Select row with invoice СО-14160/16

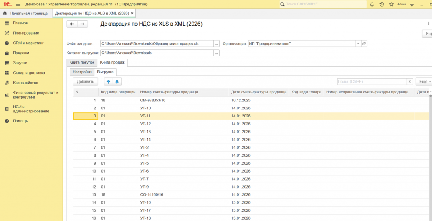[x=251, y=195]
